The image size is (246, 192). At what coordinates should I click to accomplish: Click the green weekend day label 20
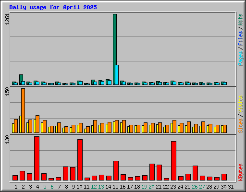tap(151, 187)
